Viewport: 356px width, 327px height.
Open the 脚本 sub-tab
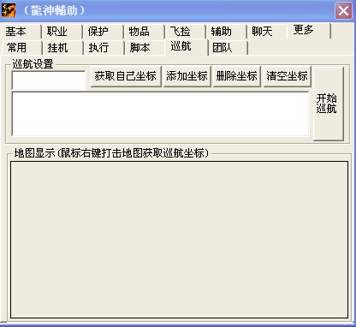145,48
